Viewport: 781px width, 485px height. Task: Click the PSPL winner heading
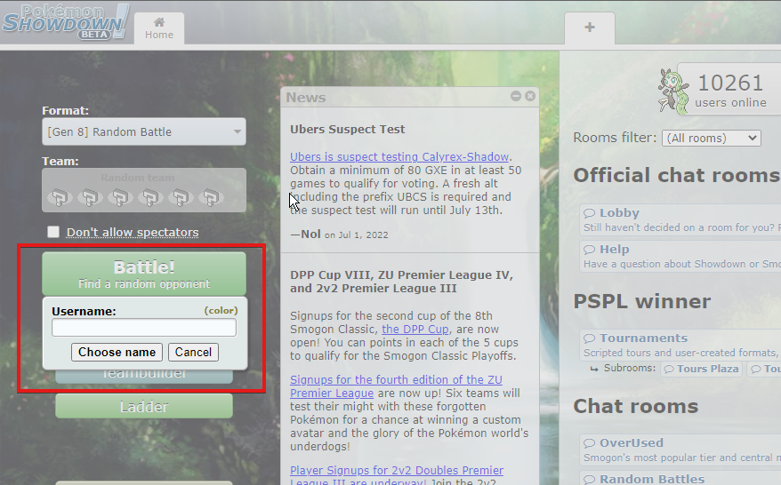tap(642, 301)
